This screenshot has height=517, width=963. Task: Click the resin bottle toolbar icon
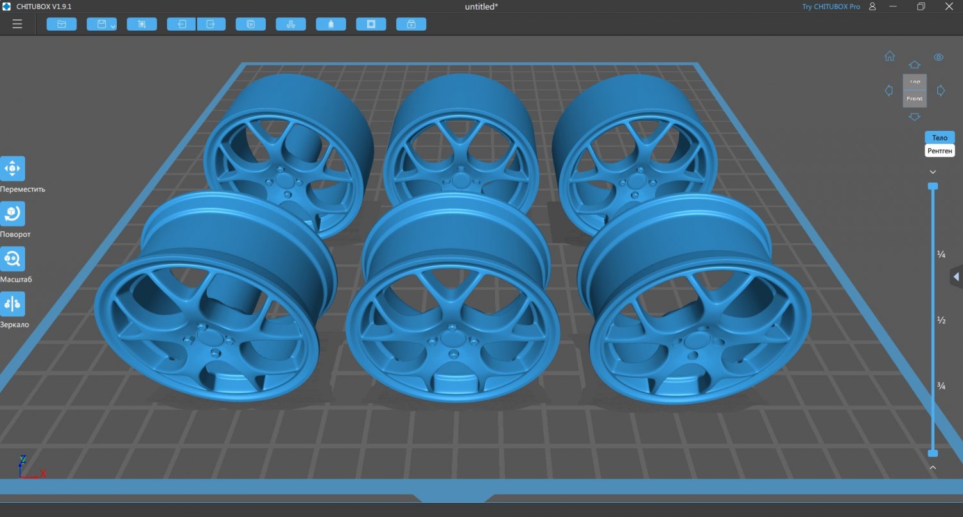331,24
